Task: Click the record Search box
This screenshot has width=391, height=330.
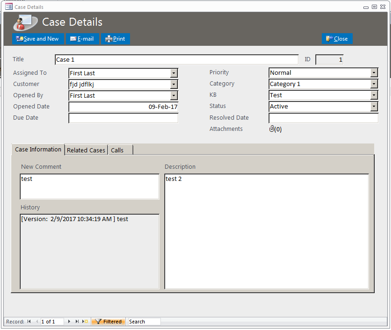Action: pyautogui.click(x=144, y=322)
